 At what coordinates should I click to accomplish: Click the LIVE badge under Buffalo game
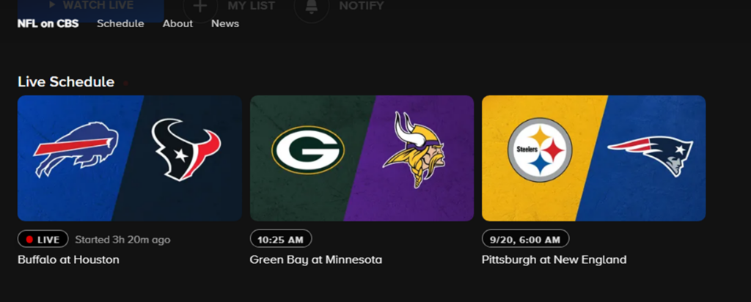43,239
